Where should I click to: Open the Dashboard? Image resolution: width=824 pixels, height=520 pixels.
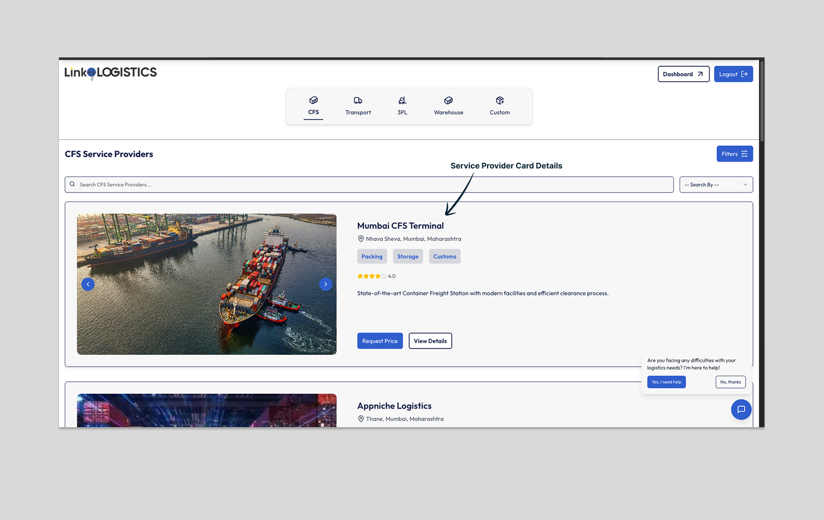(x=683, y=74)
